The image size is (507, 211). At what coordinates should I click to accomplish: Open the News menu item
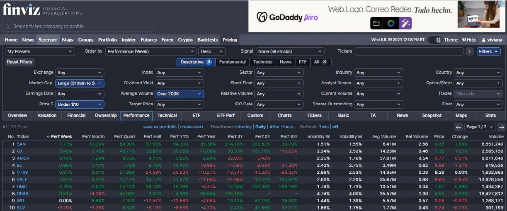[28, 40]
